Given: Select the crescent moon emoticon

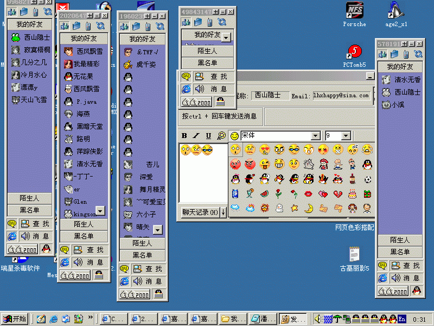Looking at the screenshot, I should pyautogui.click(x=309, y=208).
